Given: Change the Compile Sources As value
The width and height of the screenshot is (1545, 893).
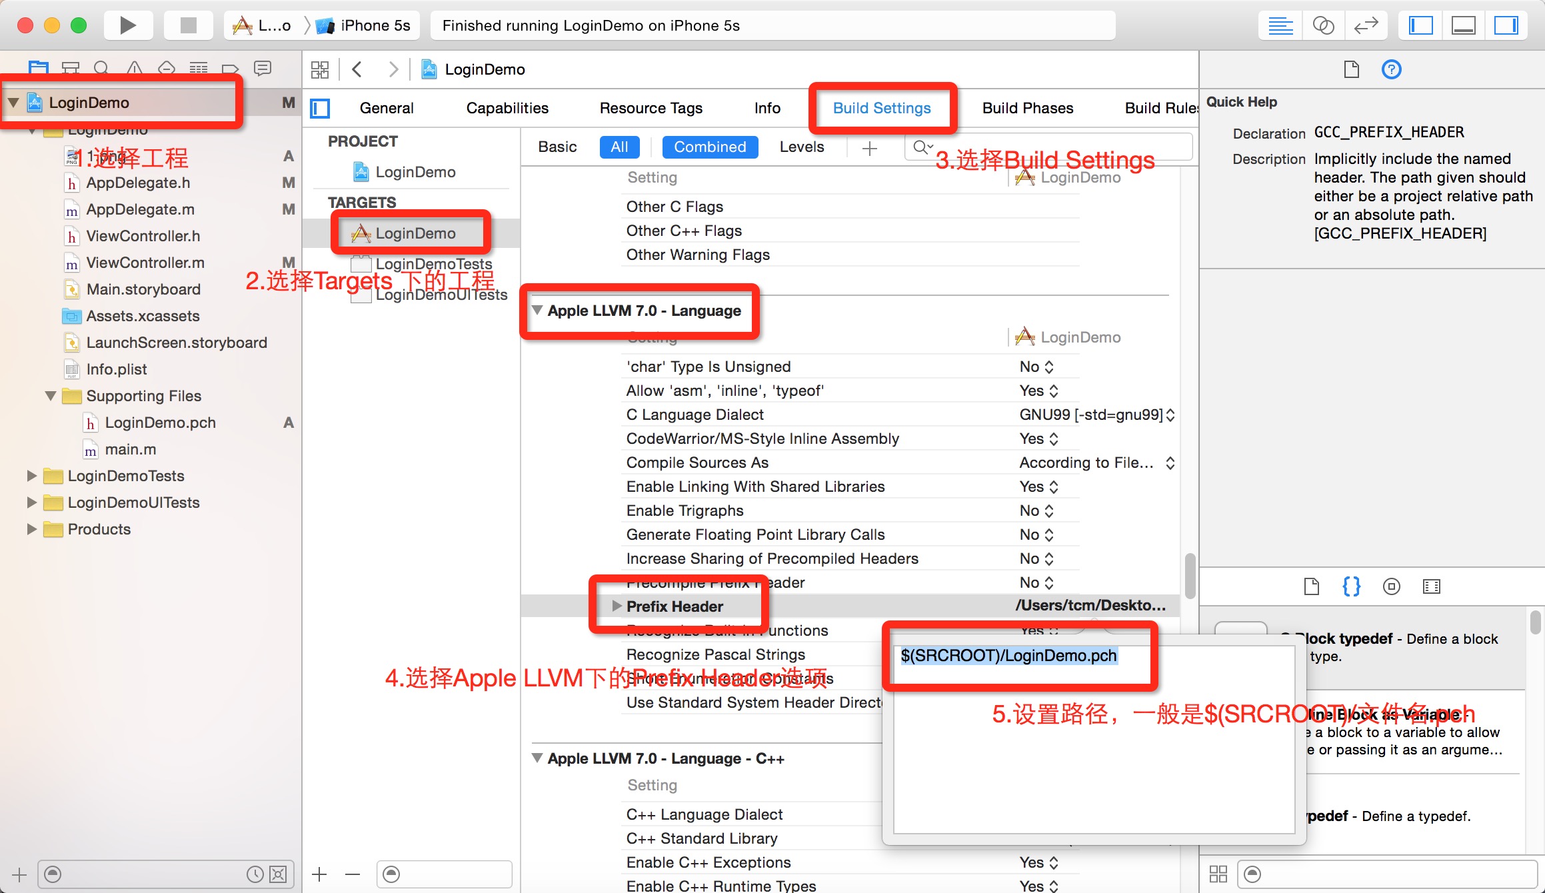Looking at the screenshot, I should pyautogui.click(x=1096, y=462).
